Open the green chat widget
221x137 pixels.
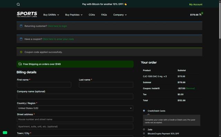click(5, 133)
